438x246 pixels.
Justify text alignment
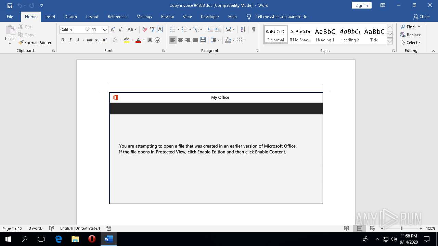[x=195, y=40]
